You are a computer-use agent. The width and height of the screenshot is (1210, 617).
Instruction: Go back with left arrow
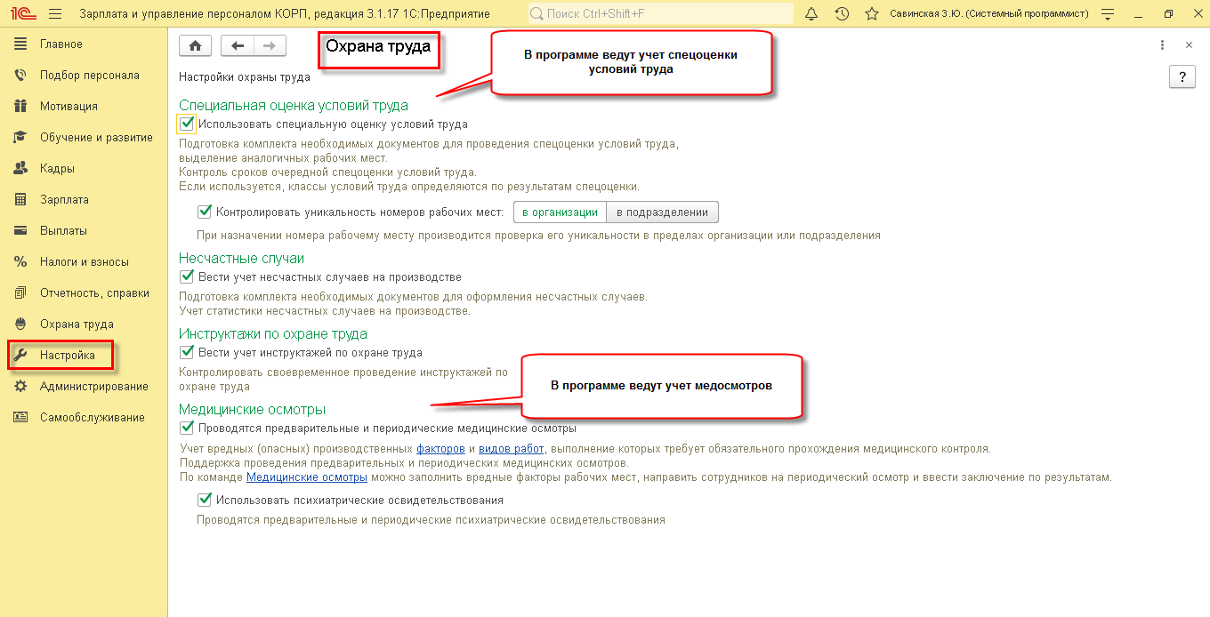click(237, 46)
